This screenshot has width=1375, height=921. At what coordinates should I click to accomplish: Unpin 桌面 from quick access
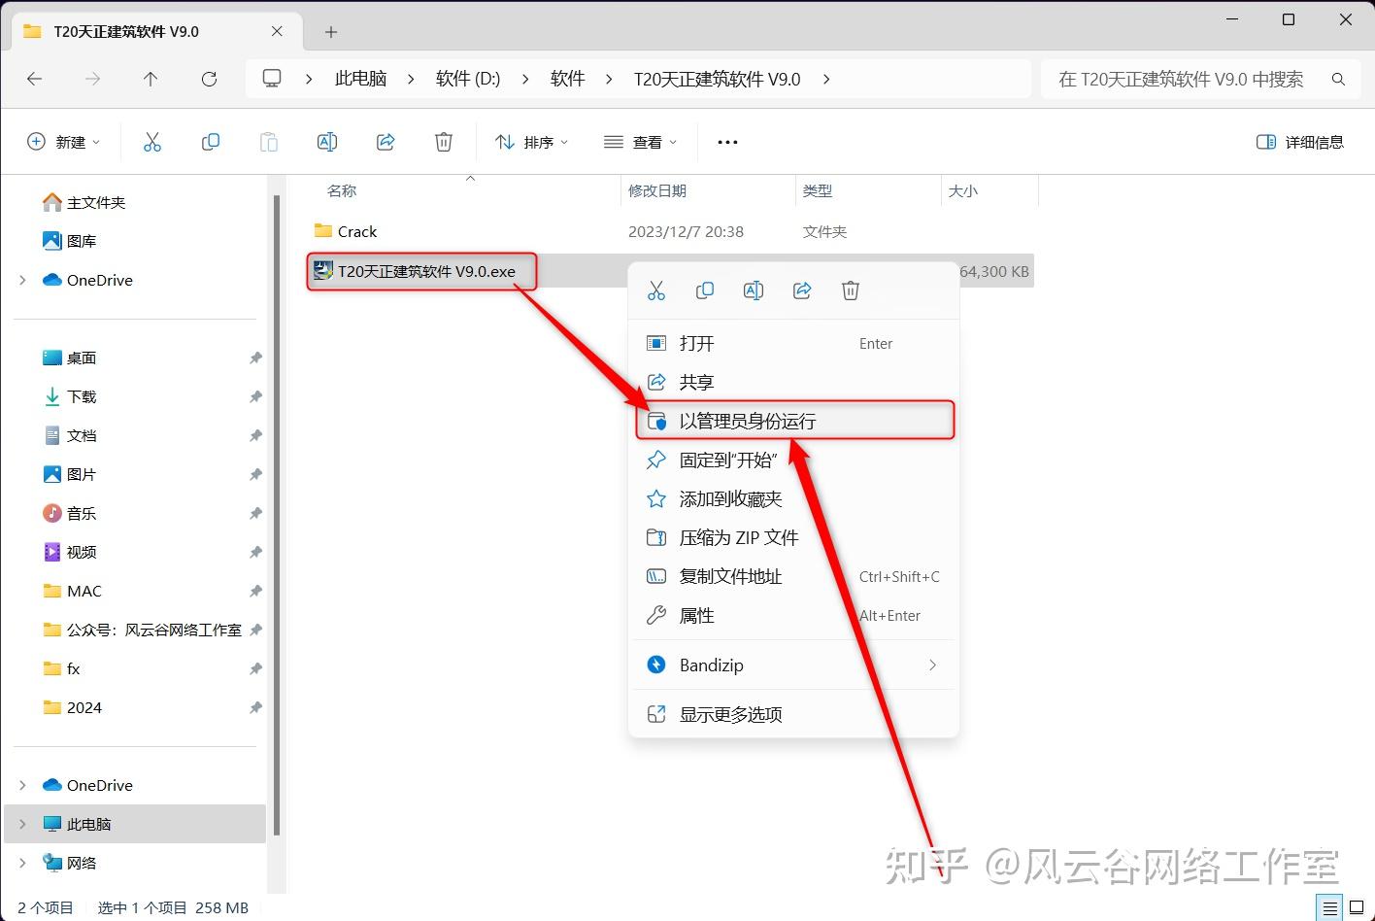(x=255, y=358)
